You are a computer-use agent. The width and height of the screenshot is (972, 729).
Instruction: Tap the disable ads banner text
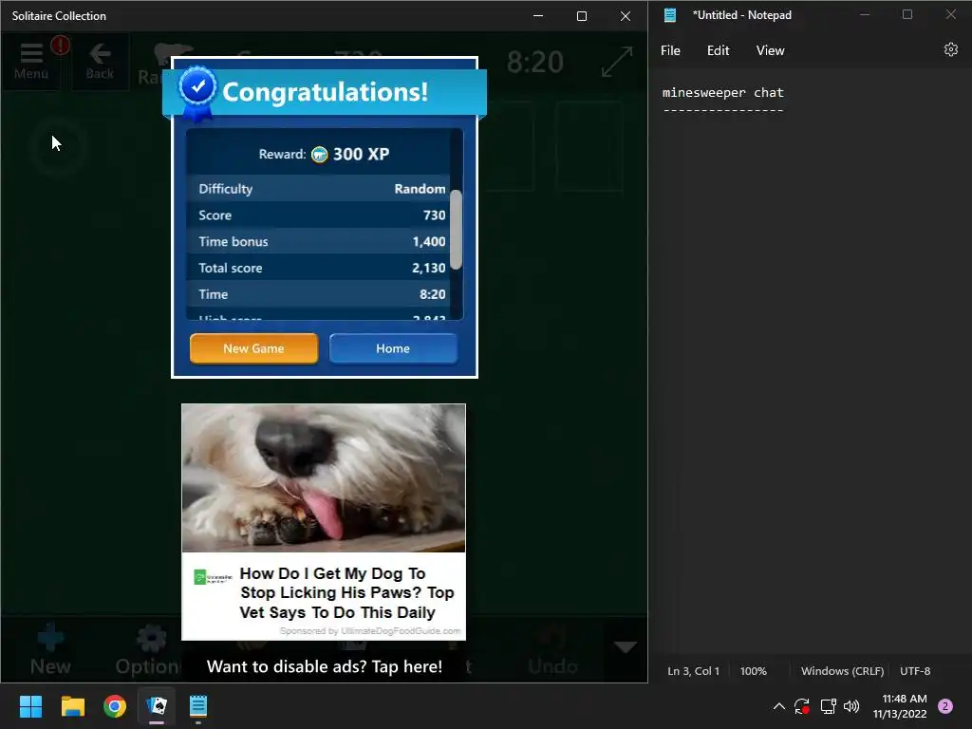[325, 666]
